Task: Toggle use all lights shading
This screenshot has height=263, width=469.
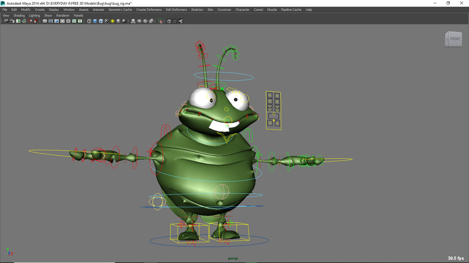Action: click(113, 21)
